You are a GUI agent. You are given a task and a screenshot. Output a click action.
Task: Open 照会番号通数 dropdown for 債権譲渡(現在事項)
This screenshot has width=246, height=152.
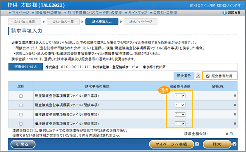(x=180, y=115)
